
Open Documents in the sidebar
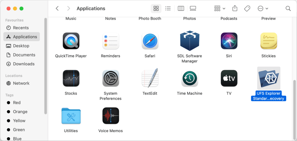[22, 55]
